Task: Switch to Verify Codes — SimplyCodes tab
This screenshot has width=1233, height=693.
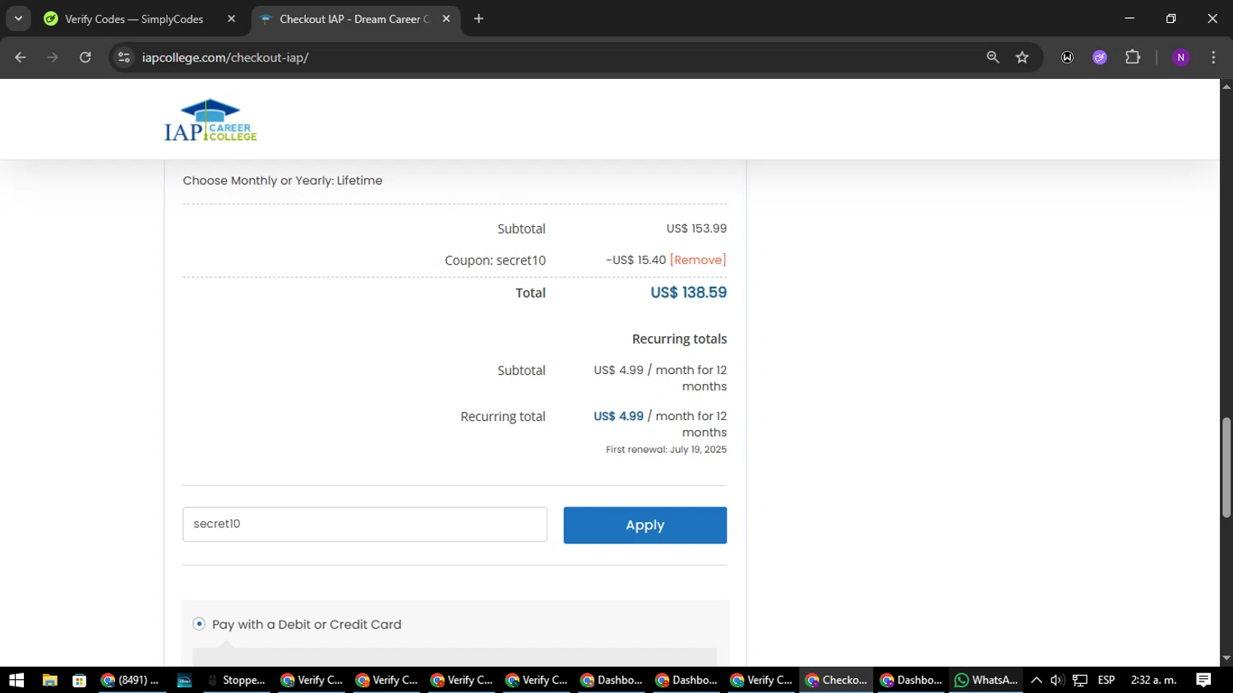Action: pos(134,19)
